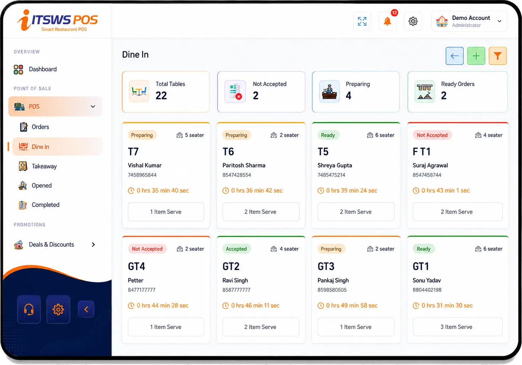Select customer name Vishal Kumar
This screenshot has height=365, width=522.
click(145, 165)
